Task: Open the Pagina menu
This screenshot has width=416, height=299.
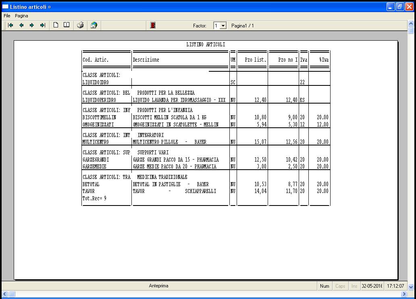Action: point(21,16)
